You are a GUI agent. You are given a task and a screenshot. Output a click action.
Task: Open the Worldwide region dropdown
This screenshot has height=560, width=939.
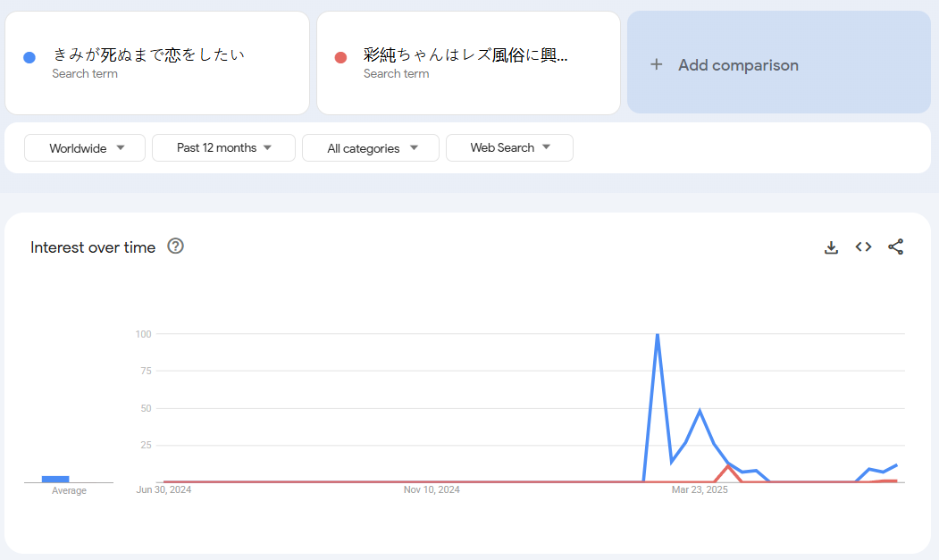[x=85, y=148]
